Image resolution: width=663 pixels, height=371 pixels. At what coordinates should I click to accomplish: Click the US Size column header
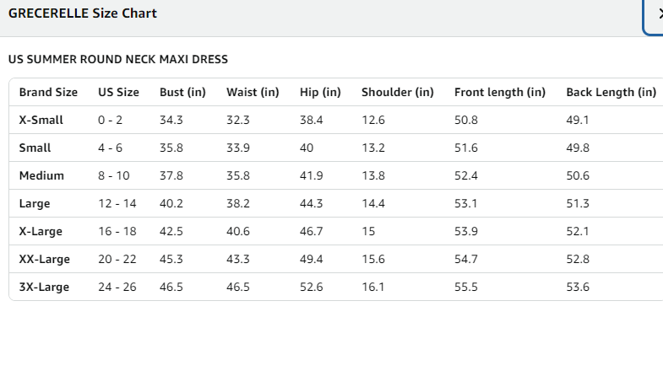coord(118,92)
